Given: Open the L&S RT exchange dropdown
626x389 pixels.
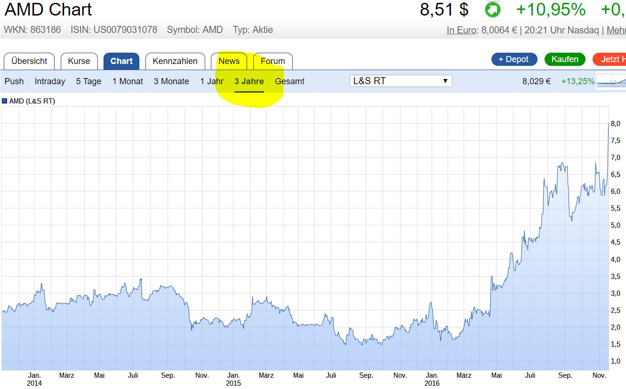Looking at the screenshot, I should (401, 81).
